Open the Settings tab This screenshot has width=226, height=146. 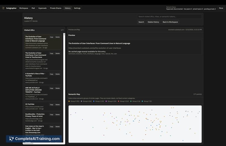click(77, 8)
